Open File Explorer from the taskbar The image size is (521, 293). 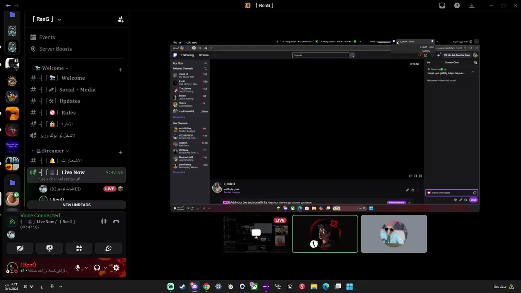coord(314,286)
